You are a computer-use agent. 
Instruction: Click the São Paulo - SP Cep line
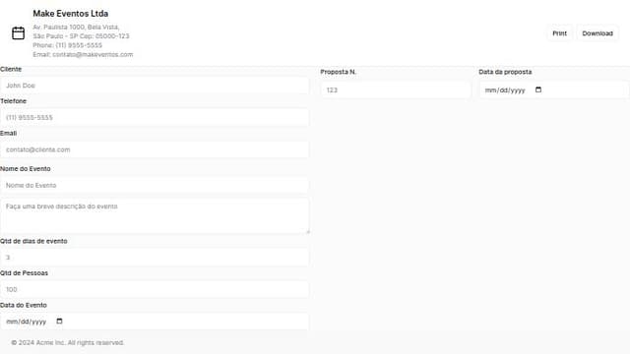[81, 36]
